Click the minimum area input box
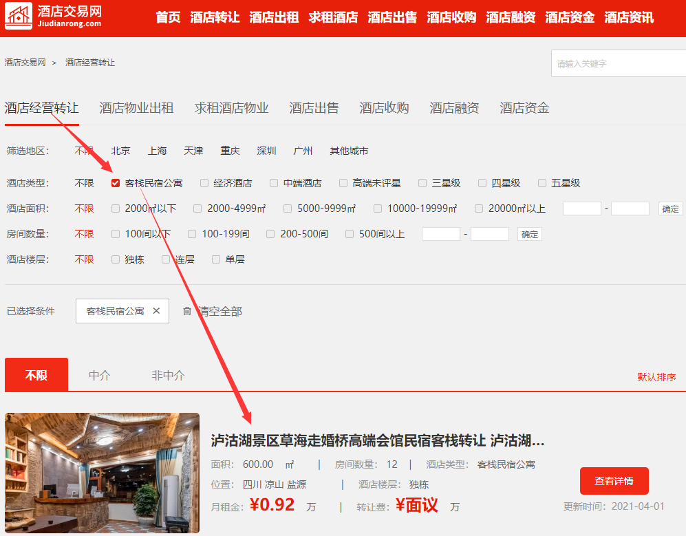Image resolution: width=686 pixels, height=536 pixels. [582, 208]
